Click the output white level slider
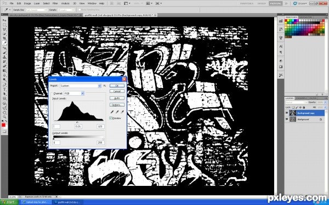This screenshot has width=329, height=205. (103, 139)
